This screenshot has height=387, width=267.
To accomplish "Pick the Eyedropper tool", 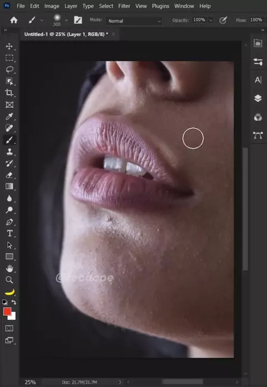I will 9,116.
